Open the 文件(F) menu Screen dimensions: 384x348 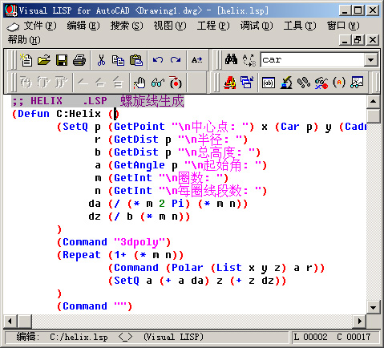(x=40, y=26)
